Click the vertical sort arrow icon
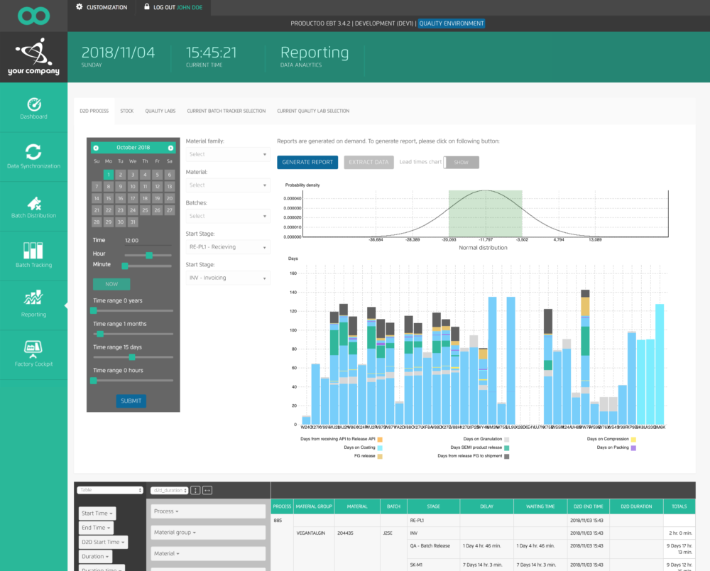 [x=195, y=491]
